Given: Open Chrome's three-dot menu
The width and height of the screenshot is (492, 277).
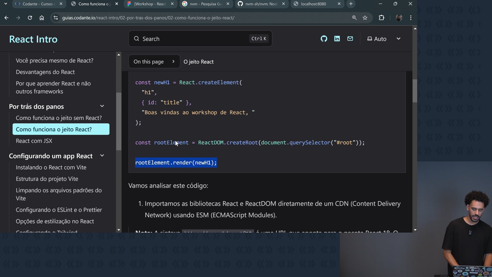Looking at the screenshot, I should (411, 18).
